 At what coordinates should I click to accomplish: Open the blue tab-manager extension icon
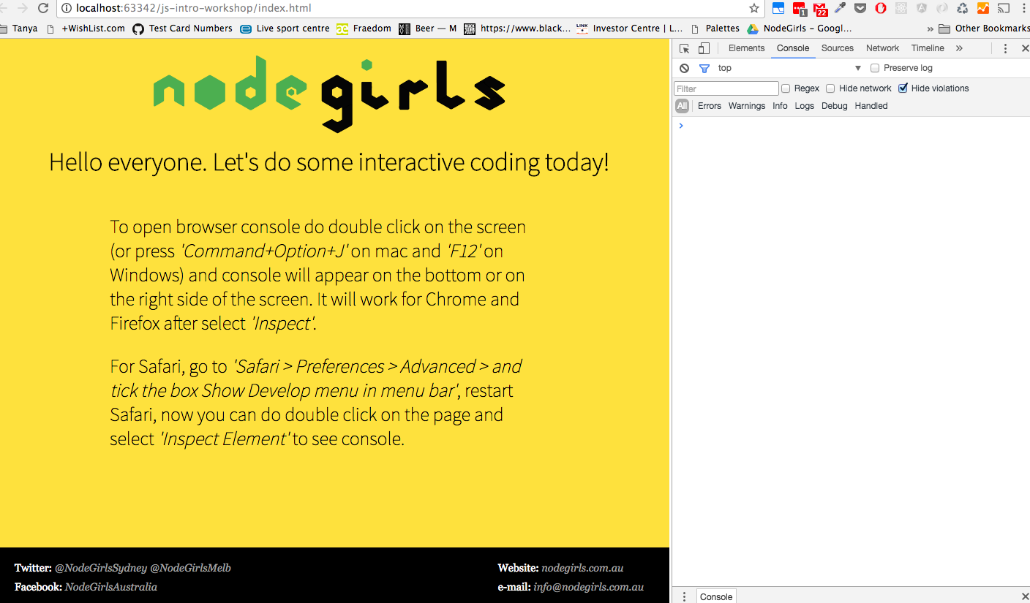click(x=778, y=8)
